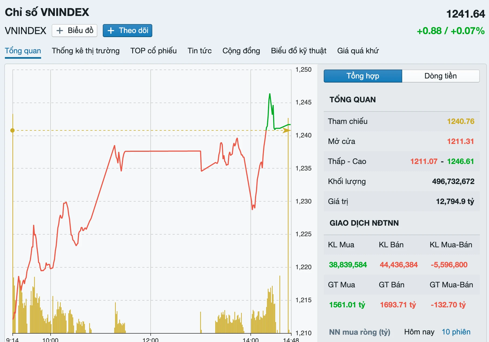Select the Giá quá khứ tab
The height and width of the screenshot is (342, 489).
[x=358, y=51]
